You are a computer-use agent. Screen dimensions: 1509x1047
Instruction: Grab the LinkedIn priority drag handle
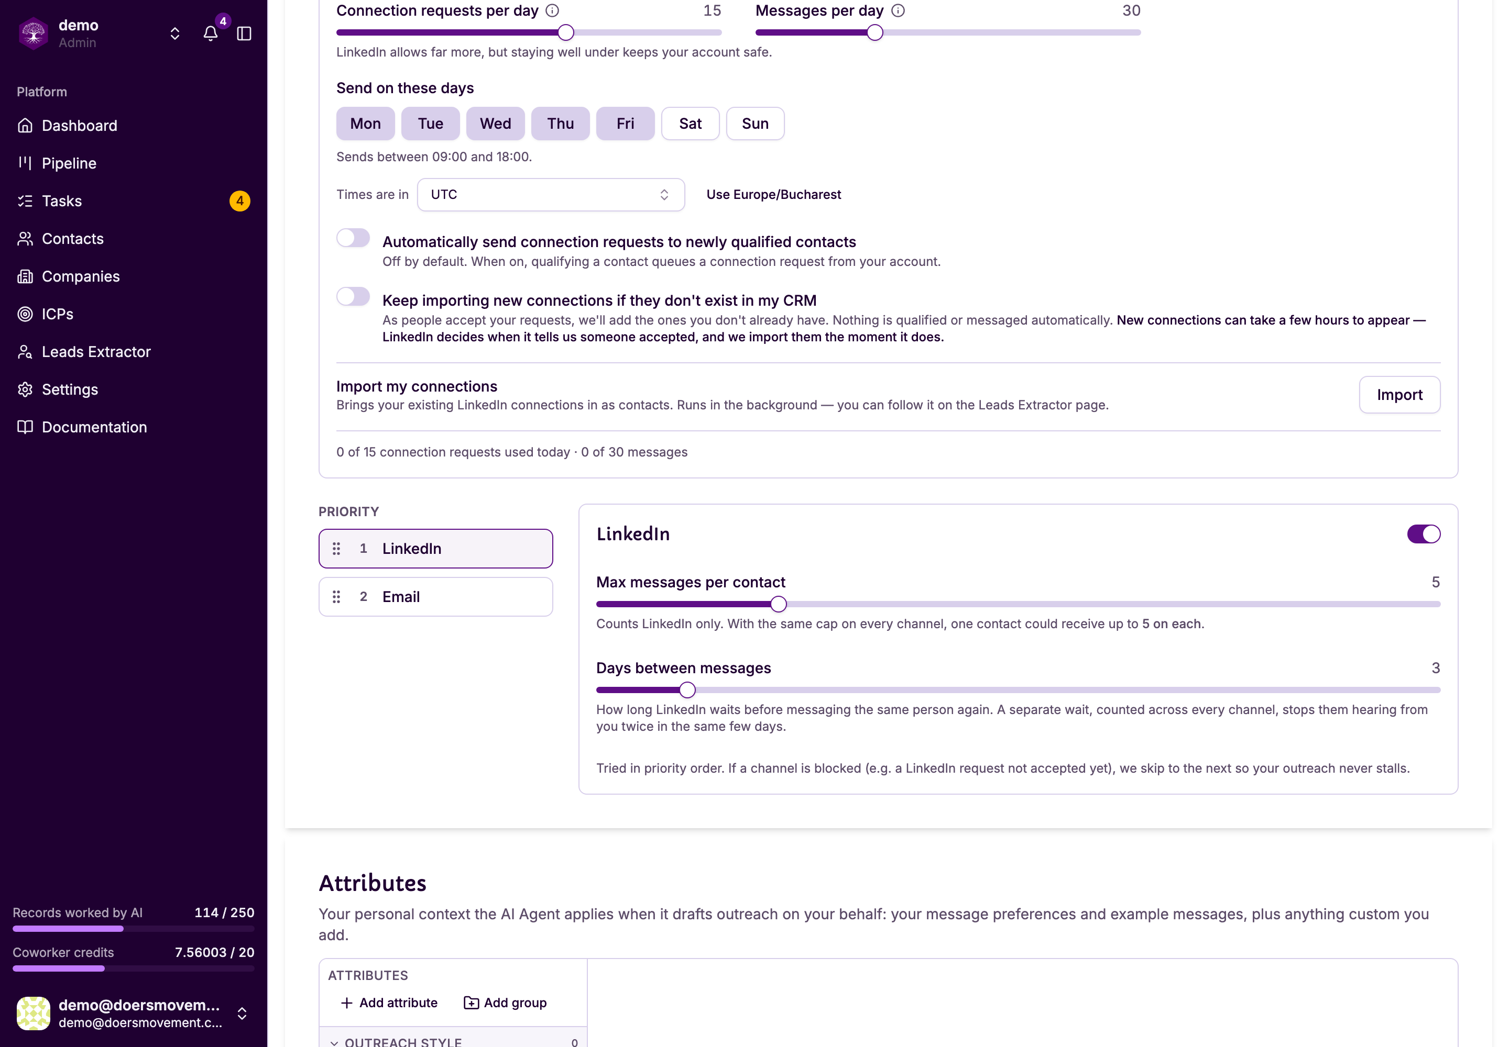point(336,549)
